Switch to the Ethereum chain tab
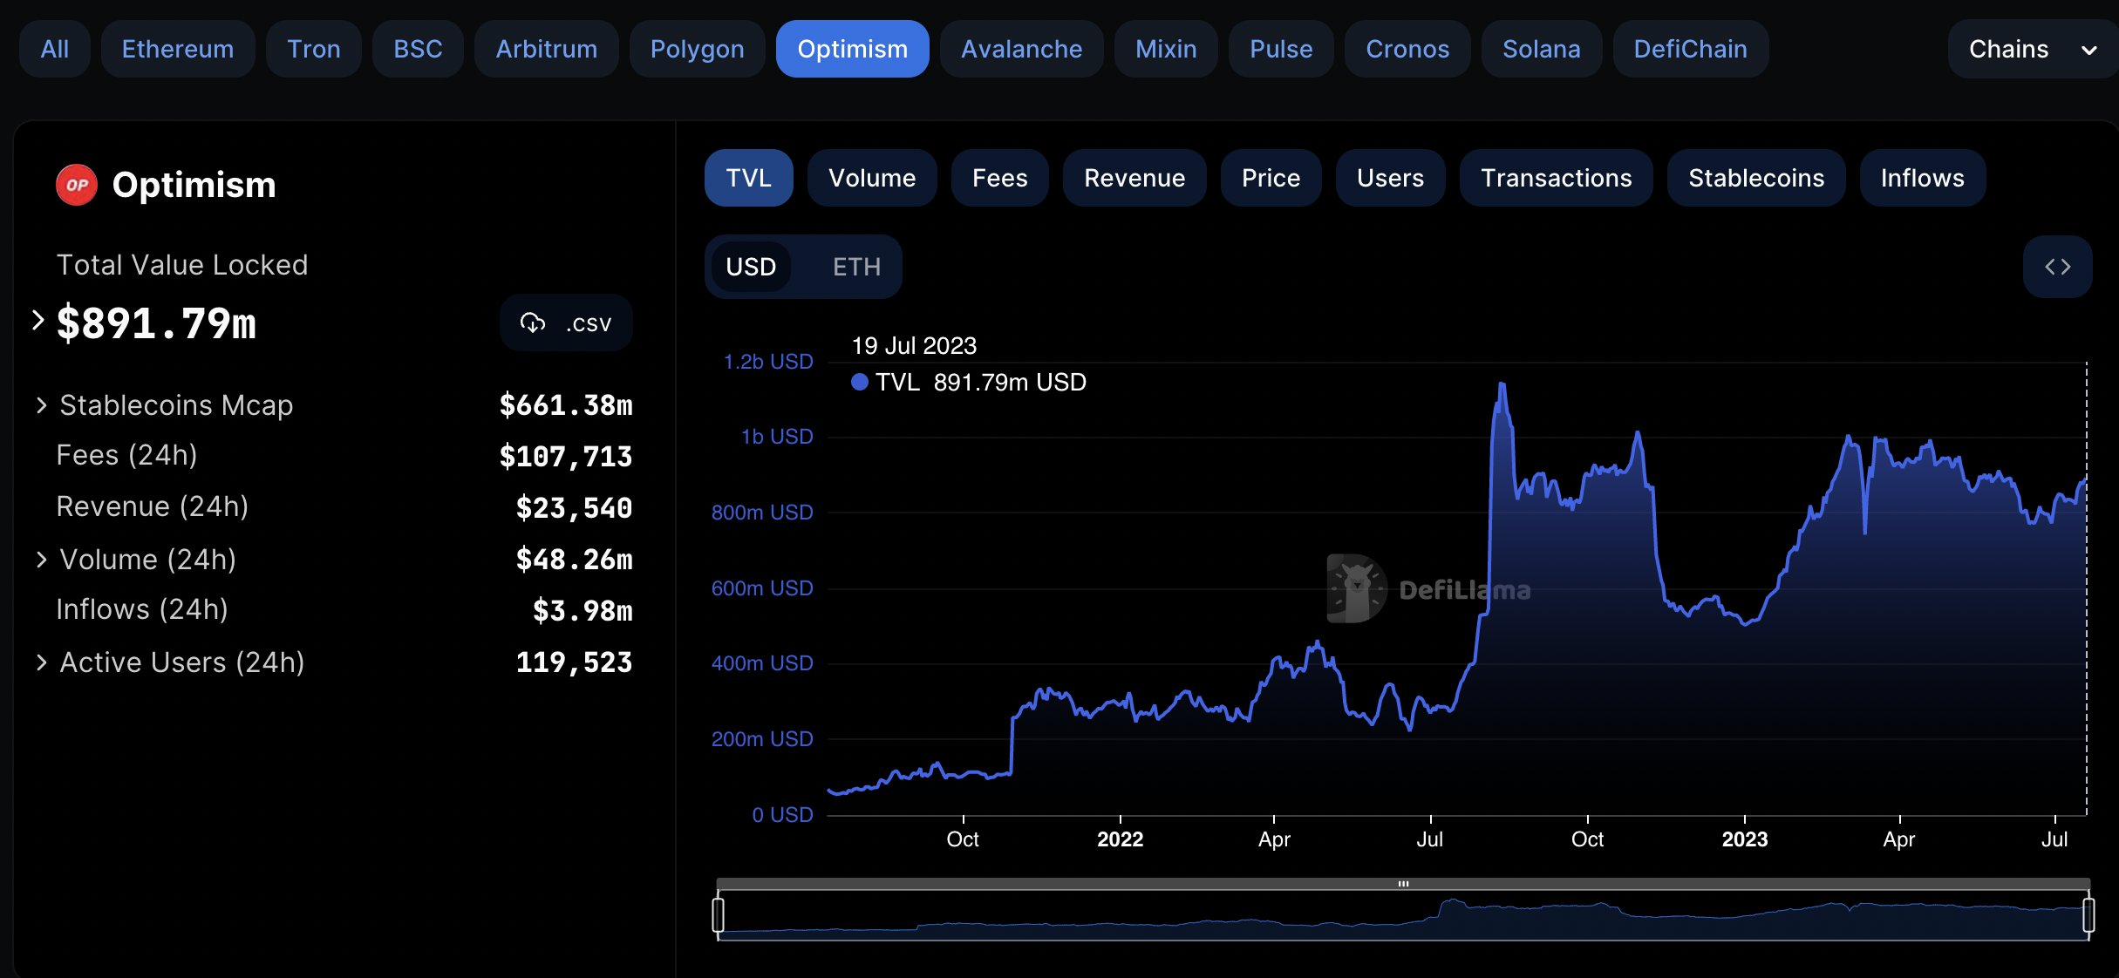Image resolution: width=2119 pixels, height=978 pixels. point(178,49)
